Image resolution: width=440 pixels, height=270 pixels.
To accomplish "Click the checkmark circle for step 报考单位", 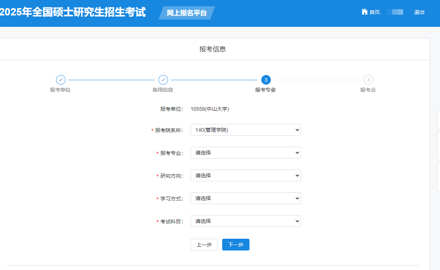I will [x=60, y=80].
